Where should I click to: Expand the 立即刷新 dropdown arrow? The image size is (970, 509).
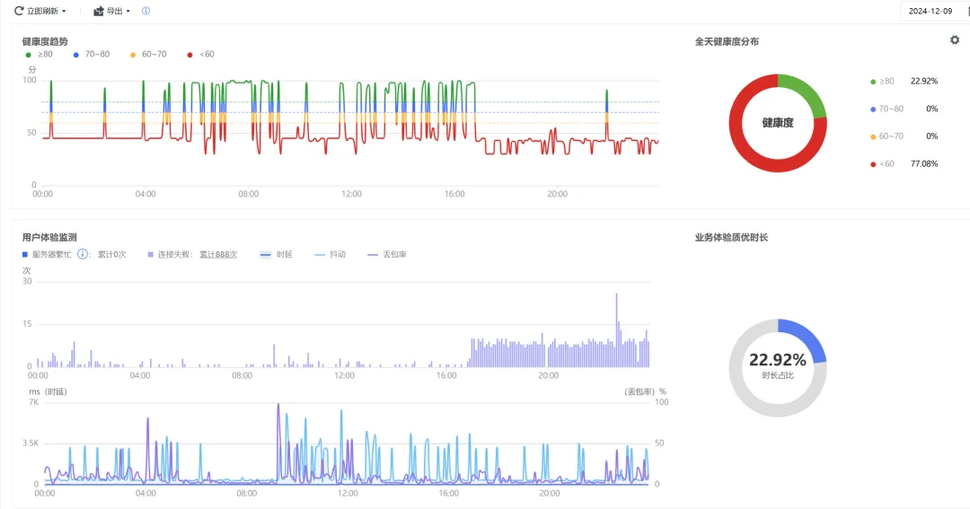(x=64, y=12)
